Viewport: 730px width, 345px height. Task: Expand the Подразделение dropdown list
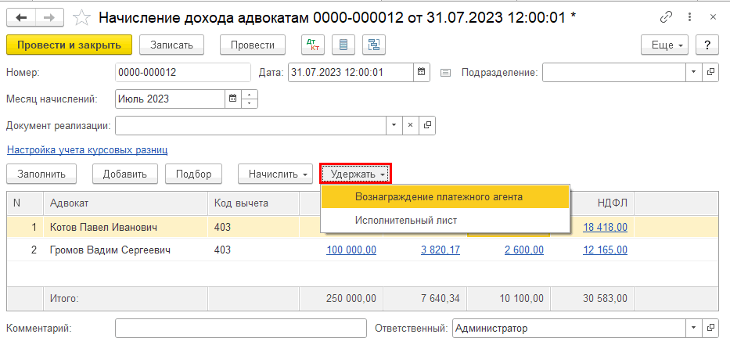(693, 73)
